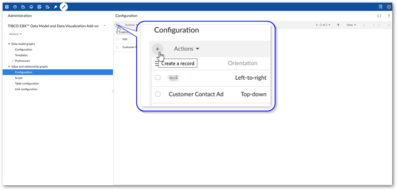Go to the previous page of records
This screenshot has height=190, width=397.
pos(374,25)
